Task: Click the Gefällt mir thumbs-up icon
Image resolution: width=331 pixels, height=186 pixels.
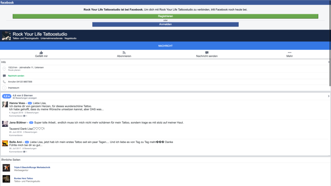Action: [x=41, y=52]
